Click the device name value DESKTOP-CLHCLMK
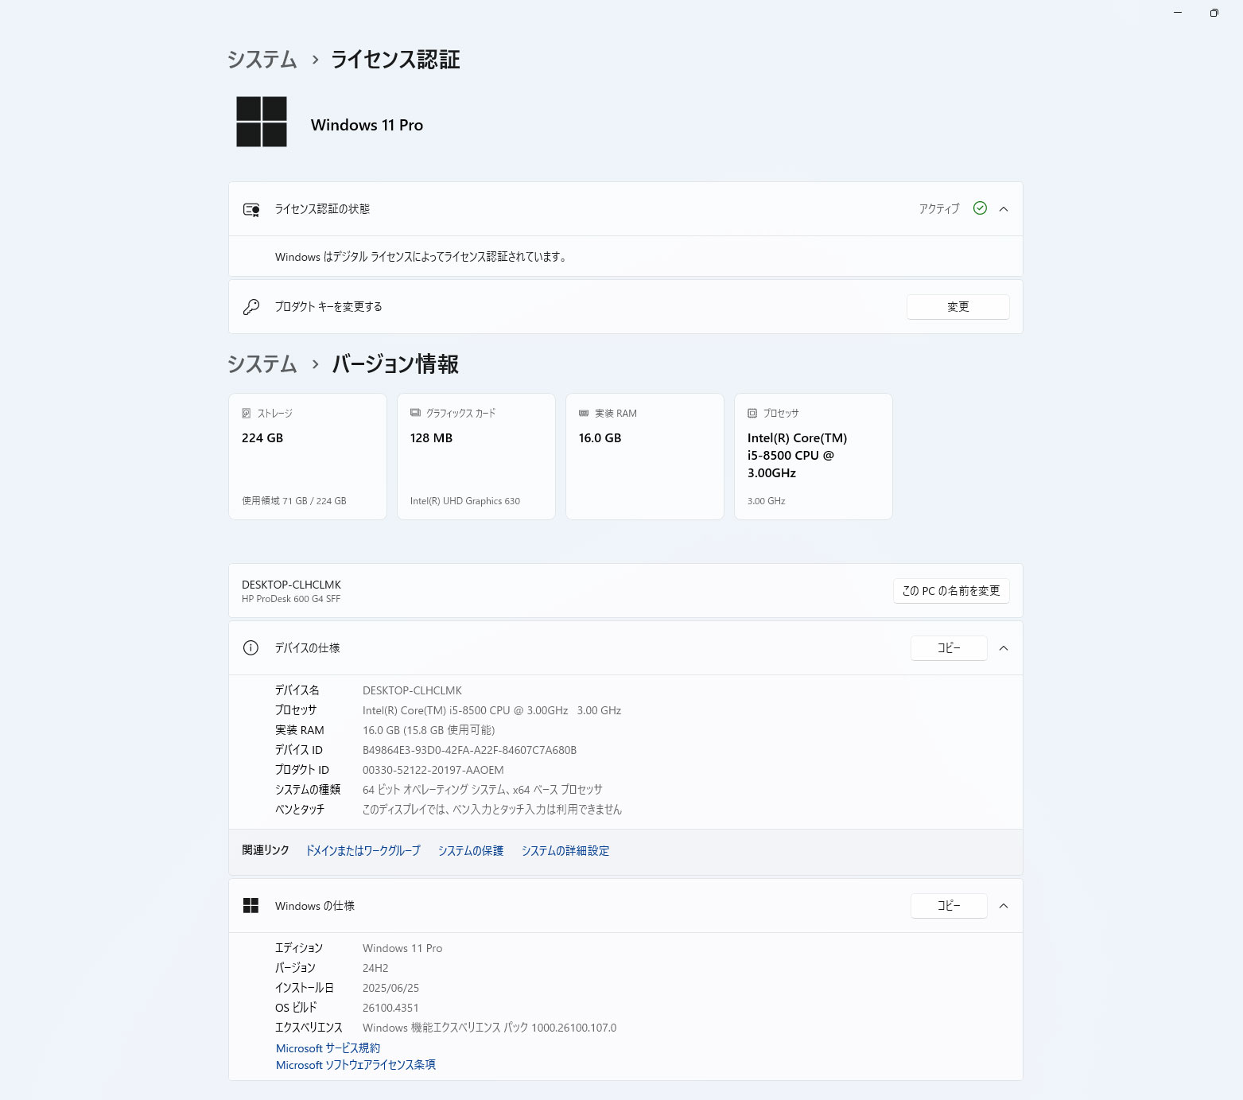 click(412, 690)
